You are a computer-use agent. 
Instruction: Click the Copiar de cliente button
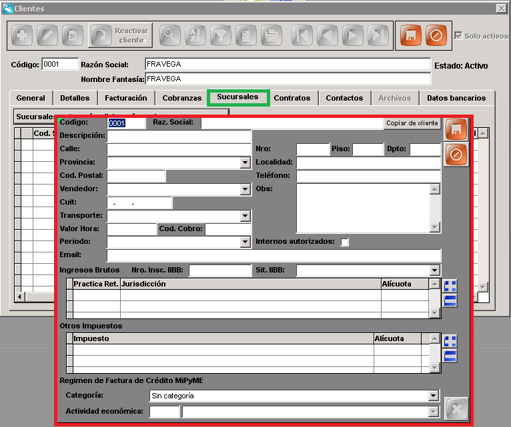coord(412,123)
